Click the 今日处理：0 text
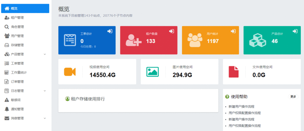The width and height of the screenshot is (304, 131). 88,47
